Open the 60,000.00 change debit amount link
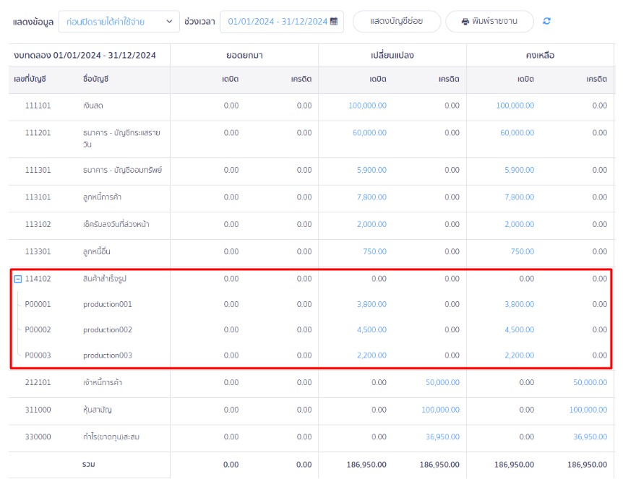Viewport: 623px width, 479px height. (369, 133)
